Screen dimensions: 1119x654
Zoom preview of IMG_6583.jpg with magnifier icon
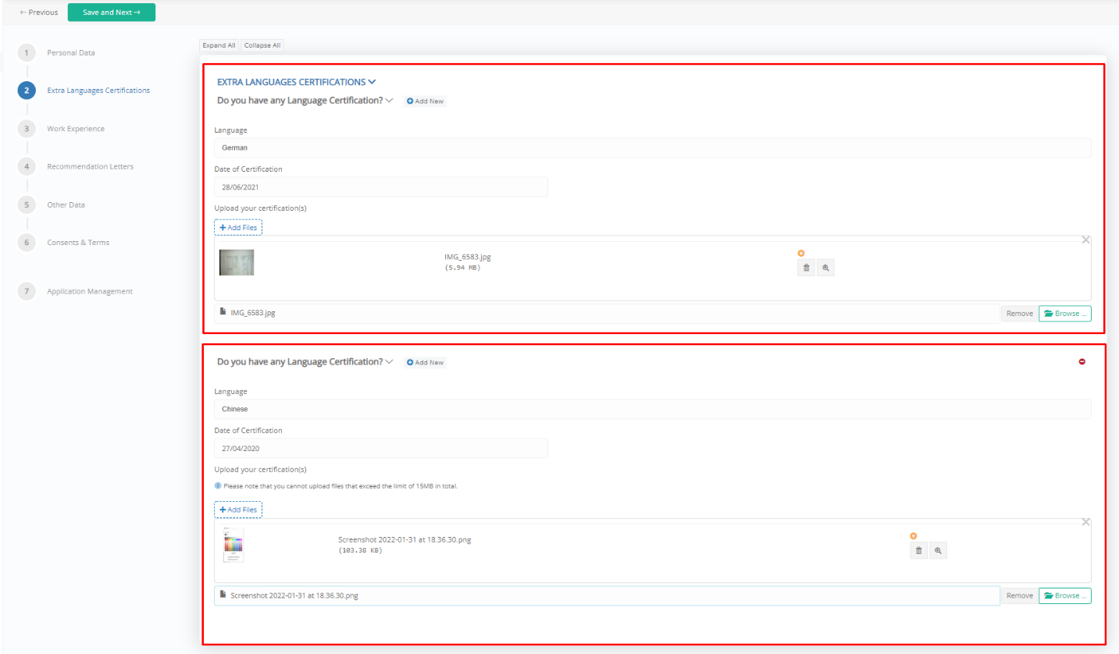point(825,268)
